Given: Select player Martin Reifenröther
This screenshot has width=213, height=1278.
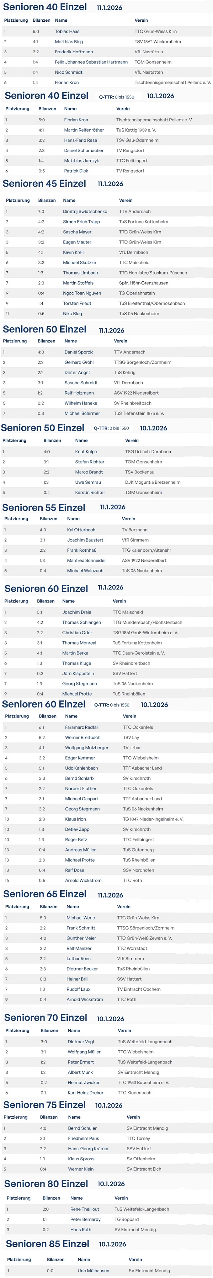Looking at the screenshot, I should pyautogui.click(x=84, y=130).
